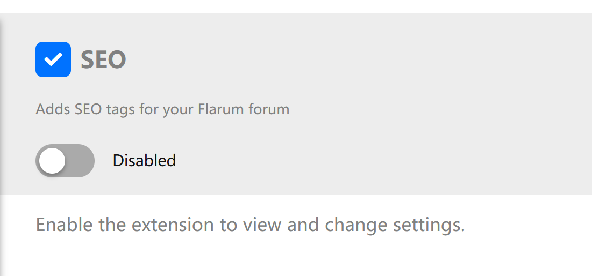Select the white checkmark inside the blue icon
This screenshot has height=276, width=592.
click(x=53, y=59)
